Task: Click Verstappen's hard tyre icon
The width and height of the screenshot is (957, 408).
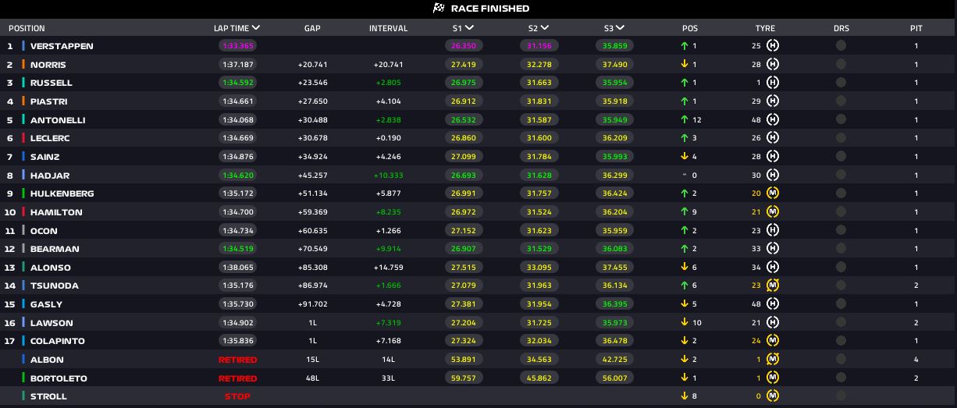Action: tap(773, 46)
